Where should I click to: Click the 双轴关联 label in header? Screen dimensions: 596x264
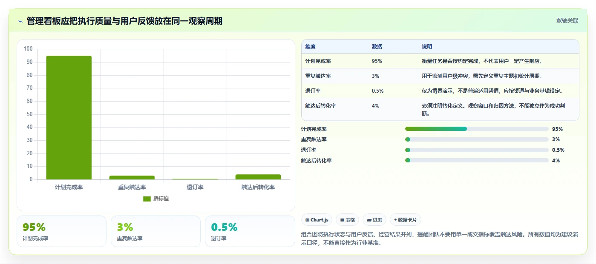[567, 20]
